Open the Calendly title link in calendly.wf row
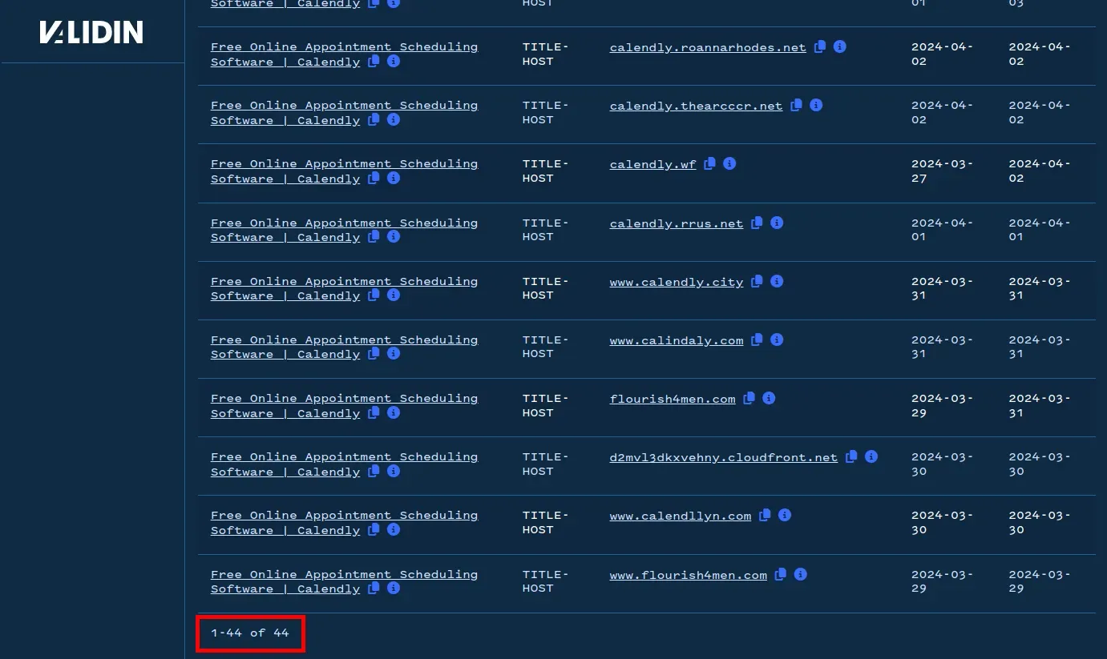 pos(344,171)
